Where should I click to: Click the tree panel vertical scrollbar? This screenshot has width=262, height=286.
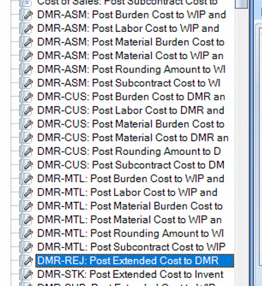point(241,143)
